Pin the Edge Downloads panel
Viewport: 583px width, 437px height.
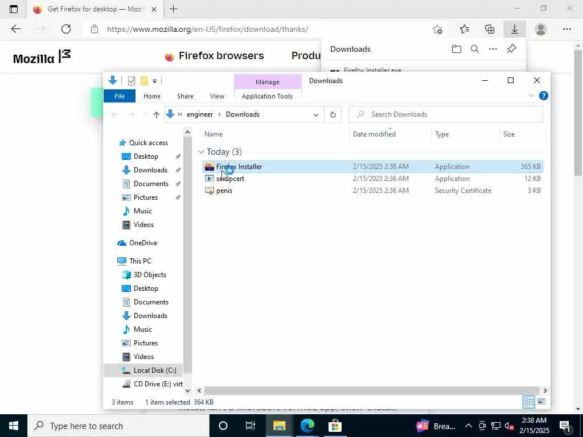pos(512,49)
